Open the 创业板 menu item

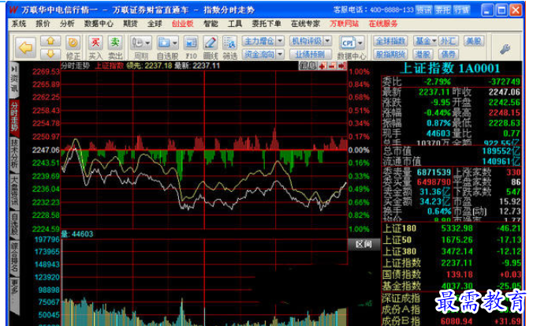coord(183,24)
